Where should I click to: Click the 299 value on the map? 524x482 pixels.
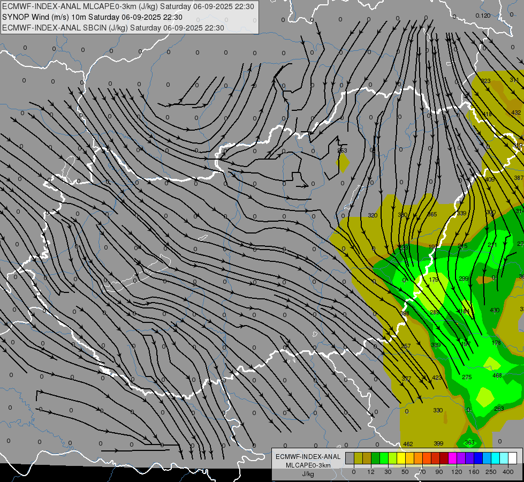(464, 278)
